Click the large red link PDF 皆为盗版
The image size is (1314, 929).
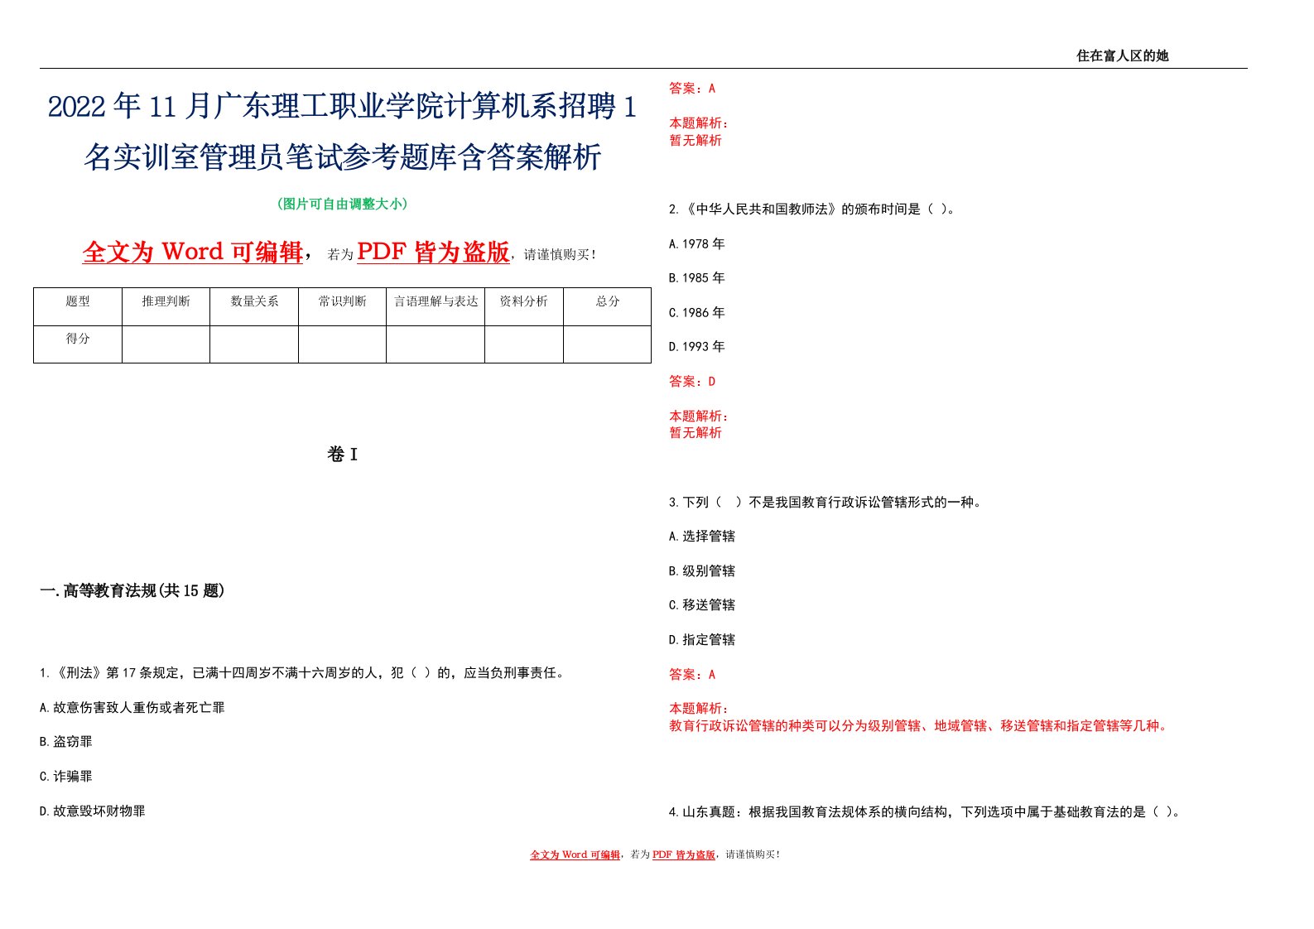pos(433,252)
